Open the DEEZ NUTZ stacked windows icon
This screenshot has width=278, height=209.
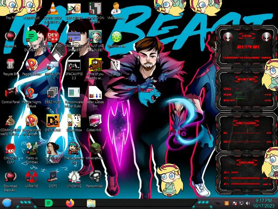coord(53,95)
